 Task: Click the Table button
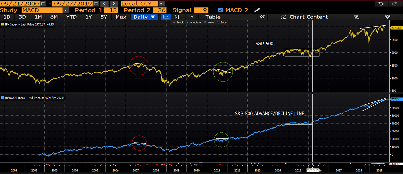[x=213, y=17]
